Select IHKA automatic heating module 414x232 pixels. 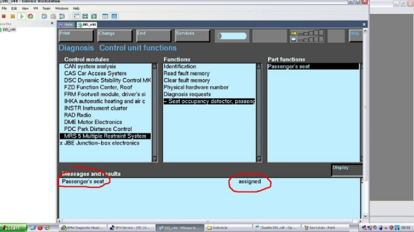[106, 101]
